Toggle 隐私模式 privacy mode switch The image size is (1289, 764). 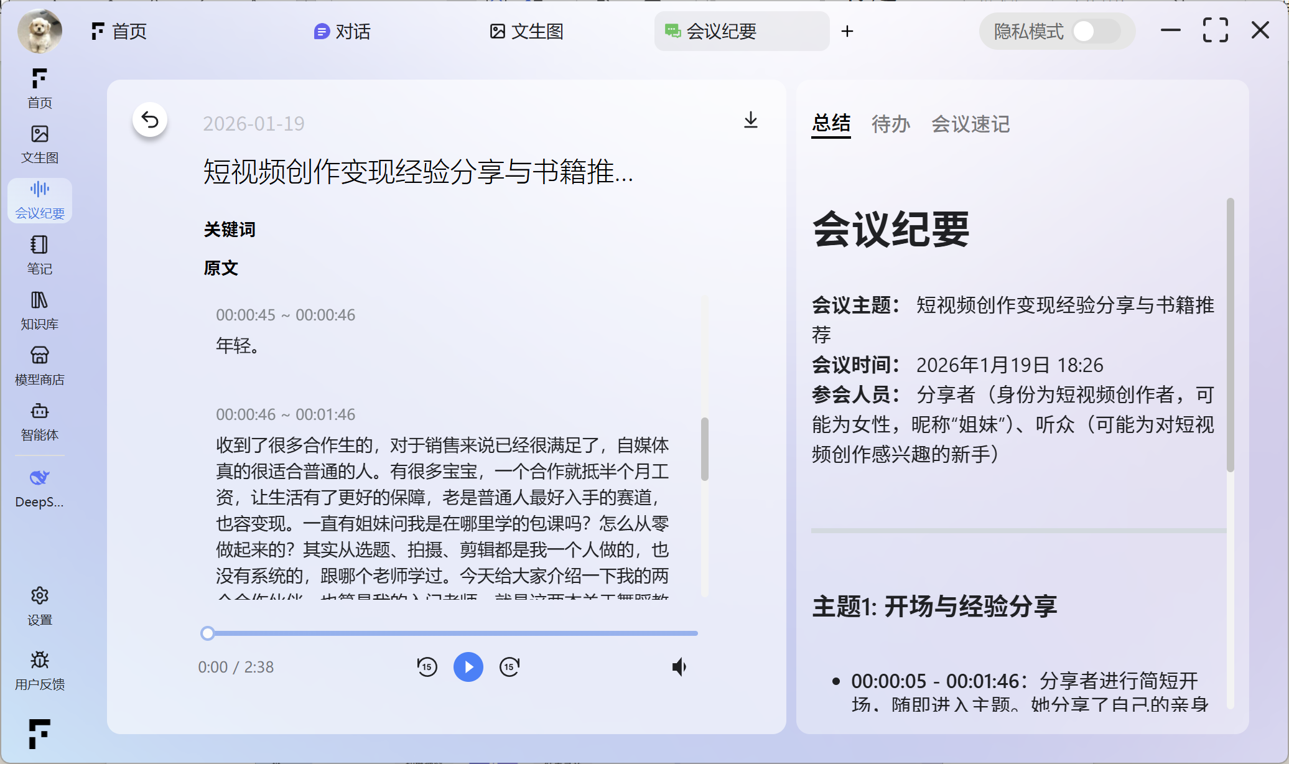pos(1096,31)
